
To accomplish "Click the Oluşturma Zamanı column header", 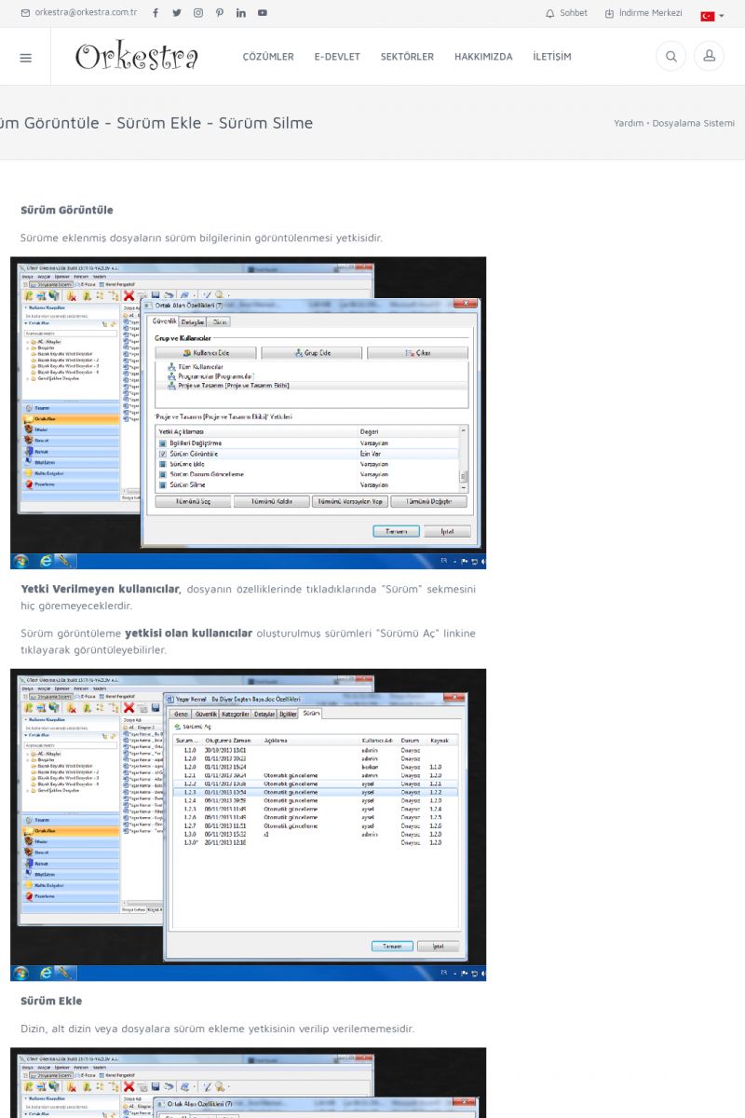I will click(x=227, y=741).
